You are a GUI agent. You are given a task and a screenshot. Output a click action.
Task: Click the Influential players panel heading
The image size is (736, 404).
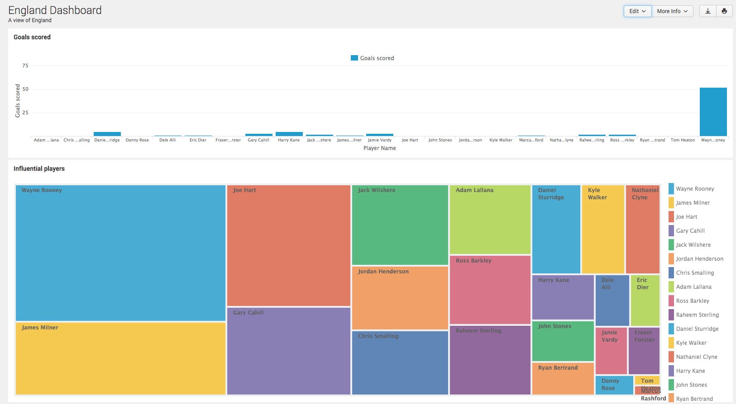39,169
